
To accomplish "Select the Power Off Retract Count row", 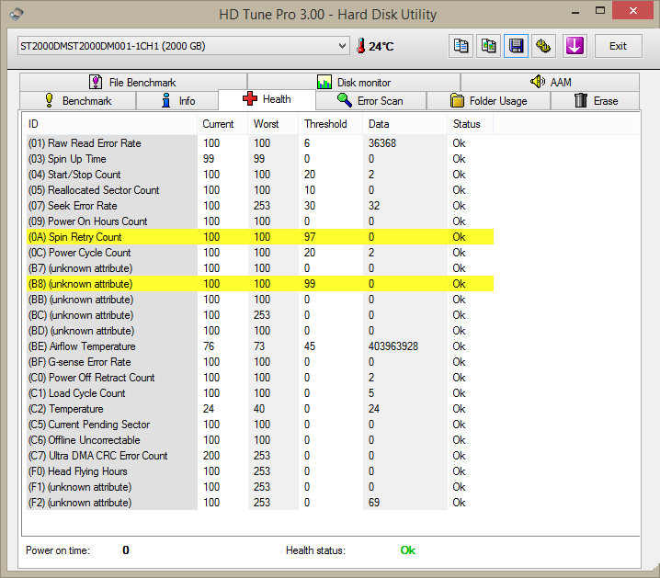I will [260, 378].
